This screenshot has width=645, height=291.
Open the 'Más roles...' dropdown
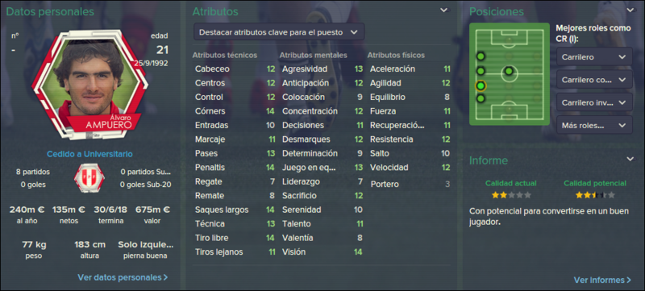click(594, 125)
